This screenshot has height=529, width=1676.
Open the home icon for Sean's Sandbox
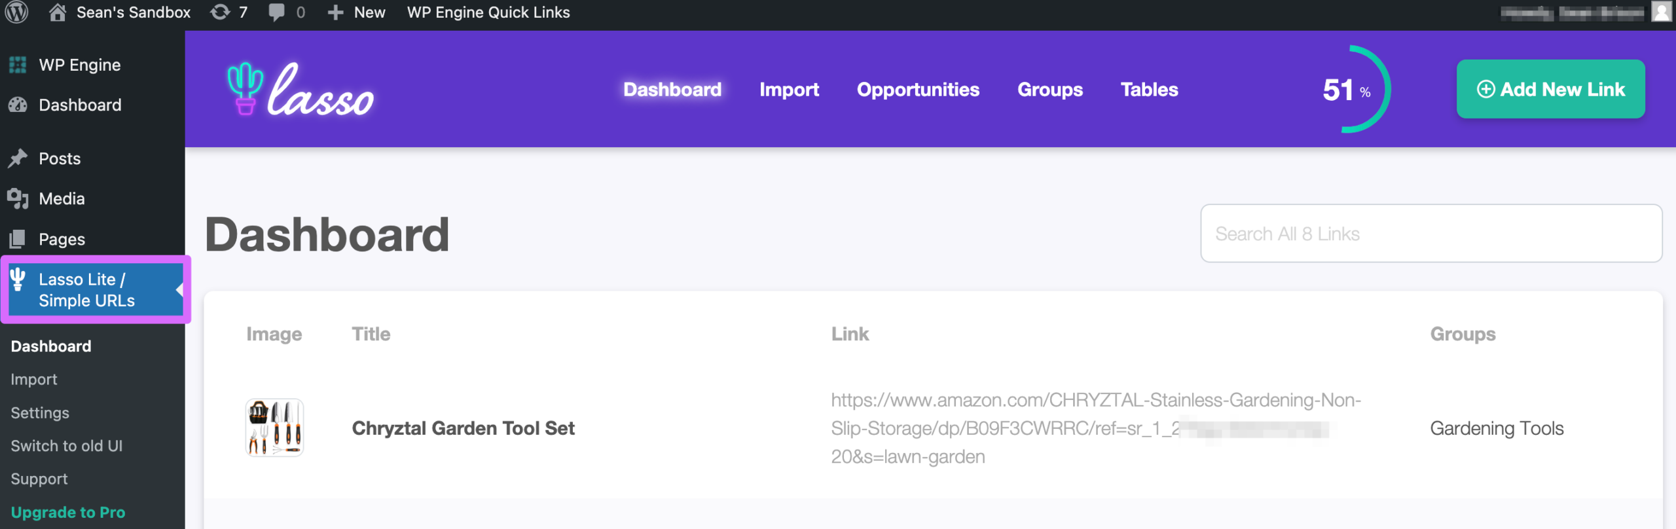point(58,12)
